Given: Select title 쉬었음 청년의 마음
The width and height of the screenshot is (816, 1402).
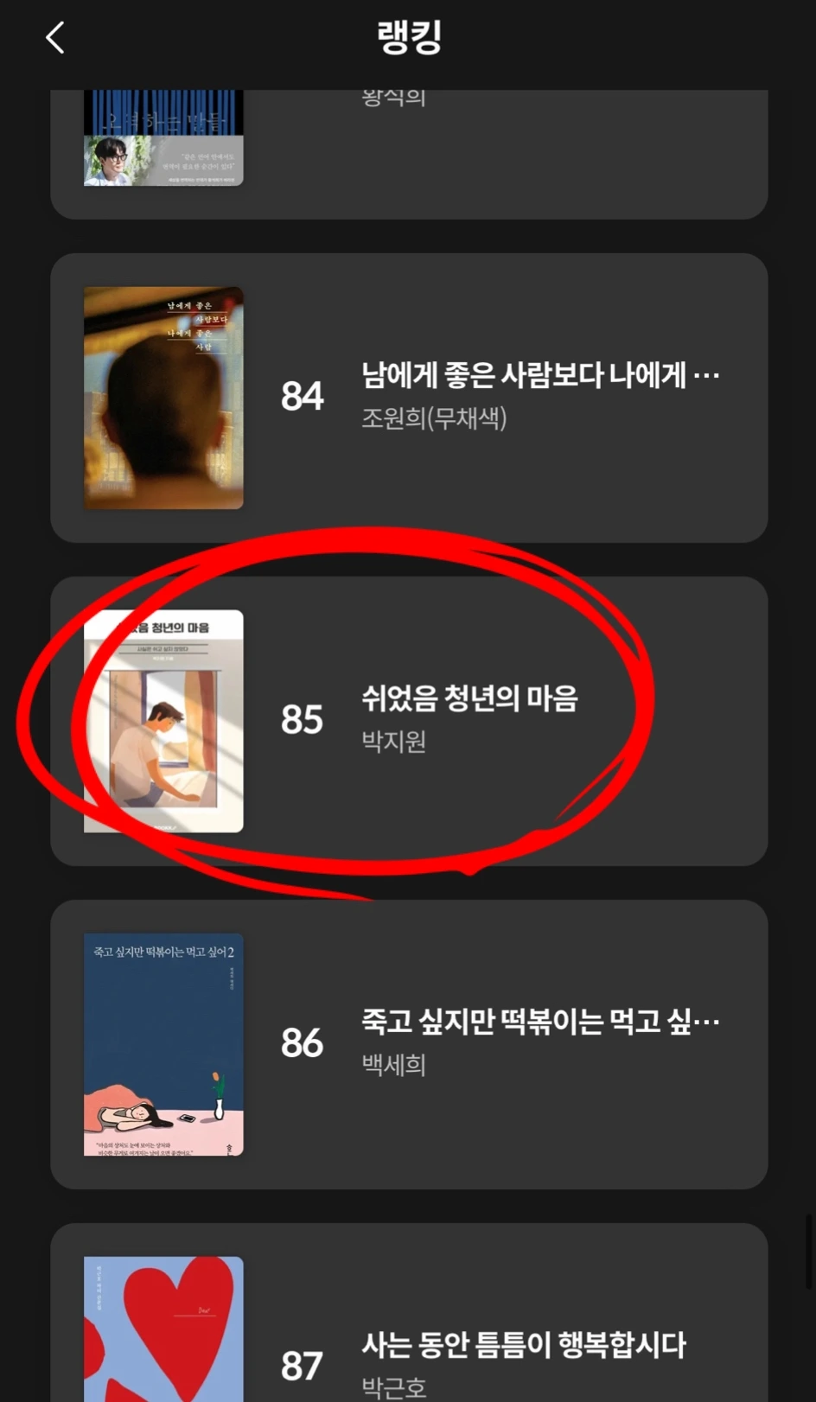Looking at the screenshot, I should (x=469, y=698).
